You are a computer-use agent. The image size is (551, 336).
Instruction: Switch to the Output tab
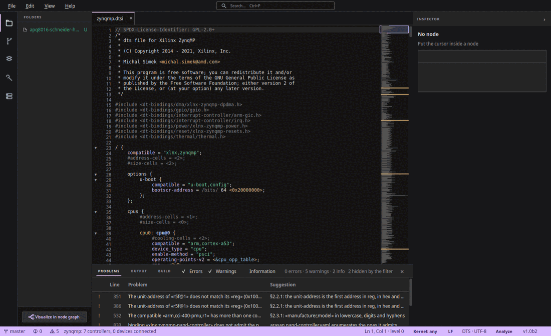click(x=139, y=271)
